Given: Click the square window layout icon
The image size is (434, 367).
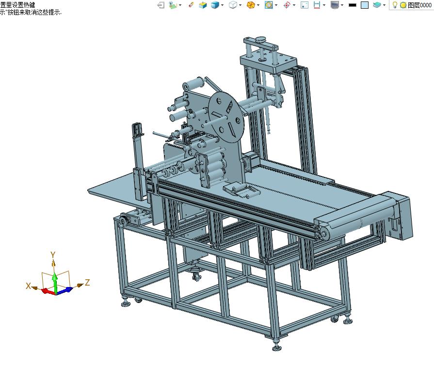Looking at the screenshot, I should [305, 5].
